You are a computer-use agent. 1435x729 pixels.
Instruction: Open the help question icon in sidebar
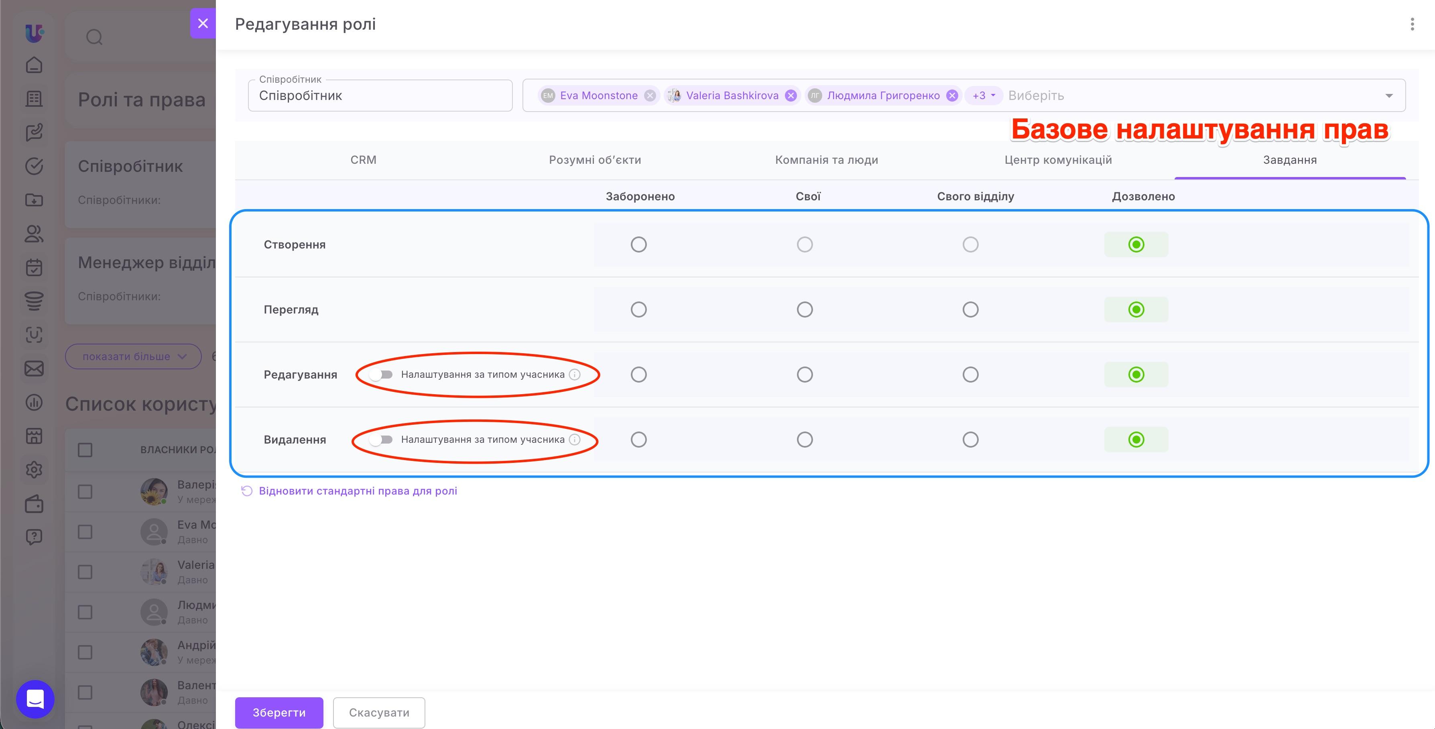pyautogui.click(x=34, y=537)
